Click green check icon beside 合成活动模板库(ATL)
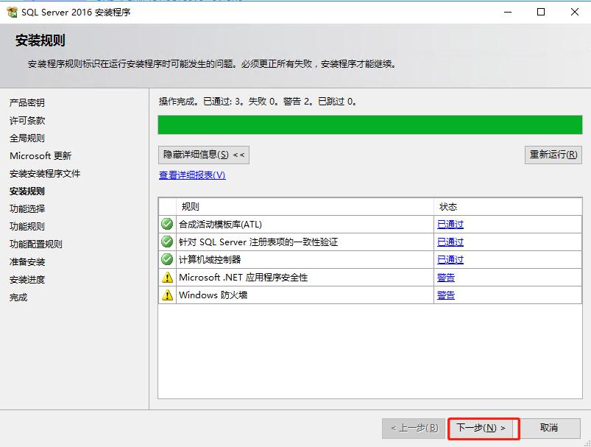The width and height of the screenshot is (591, 447). click(x=167, y=225)
